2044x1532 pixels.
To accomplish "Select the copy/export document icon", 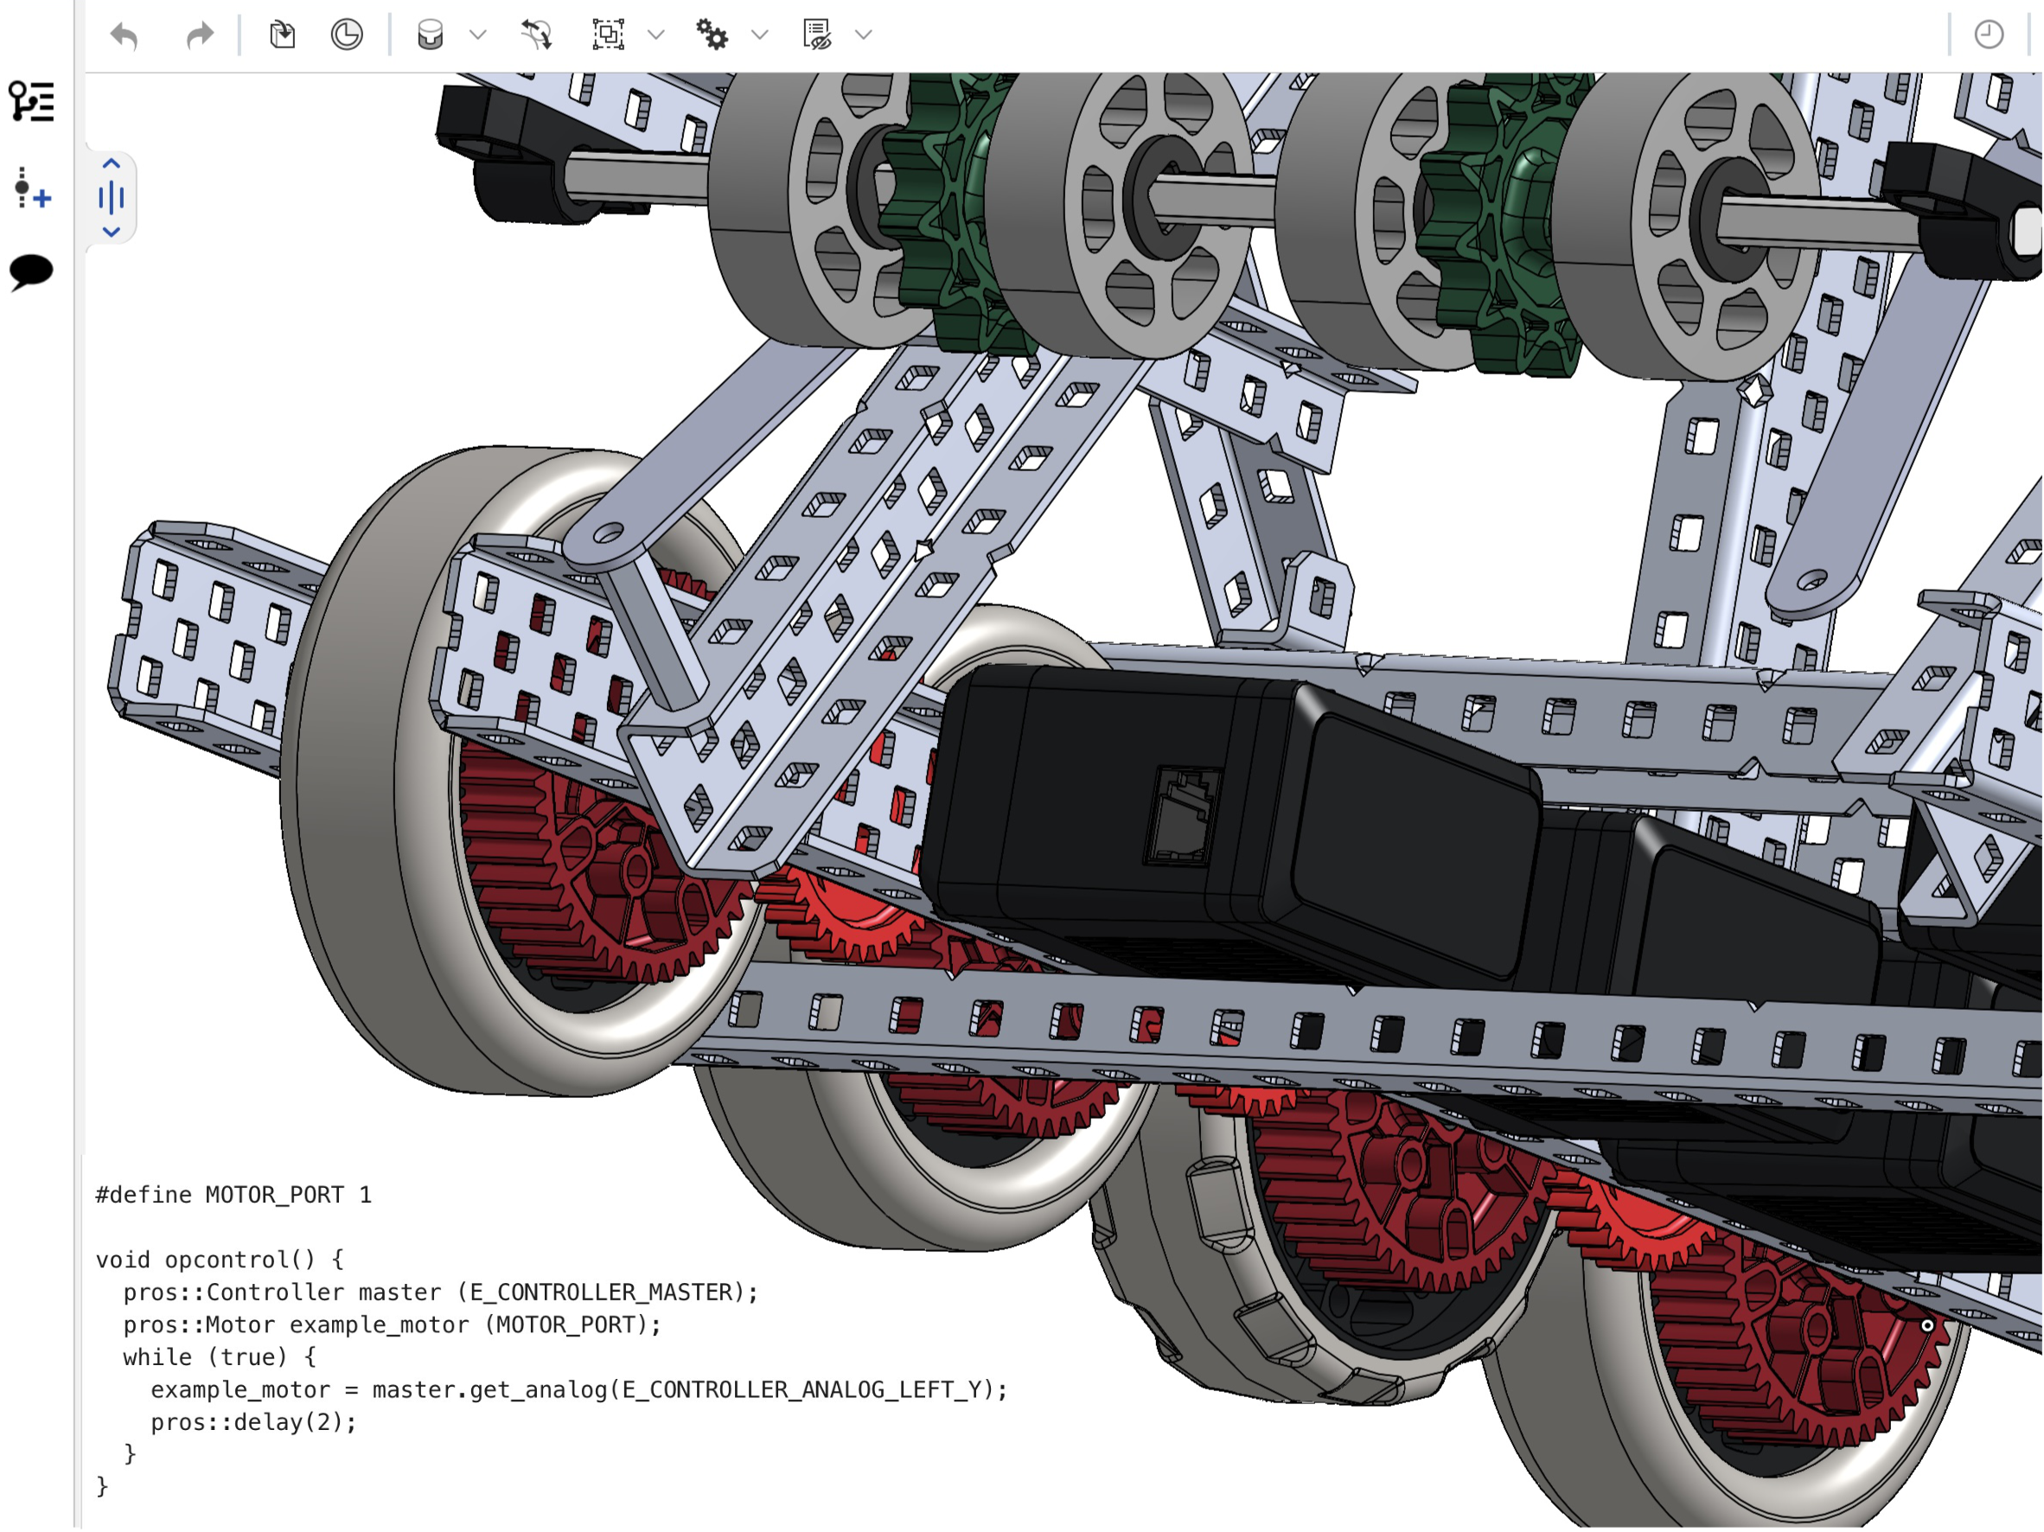I will 284,35.
